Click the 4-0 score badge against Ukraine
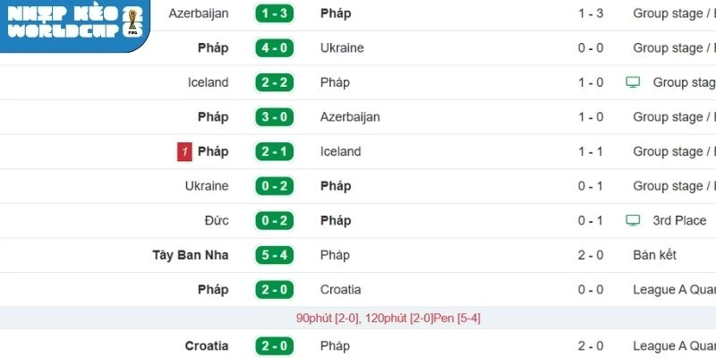Image resolution: width=716 pixels, height=358 pixels. tap(275, 48)
